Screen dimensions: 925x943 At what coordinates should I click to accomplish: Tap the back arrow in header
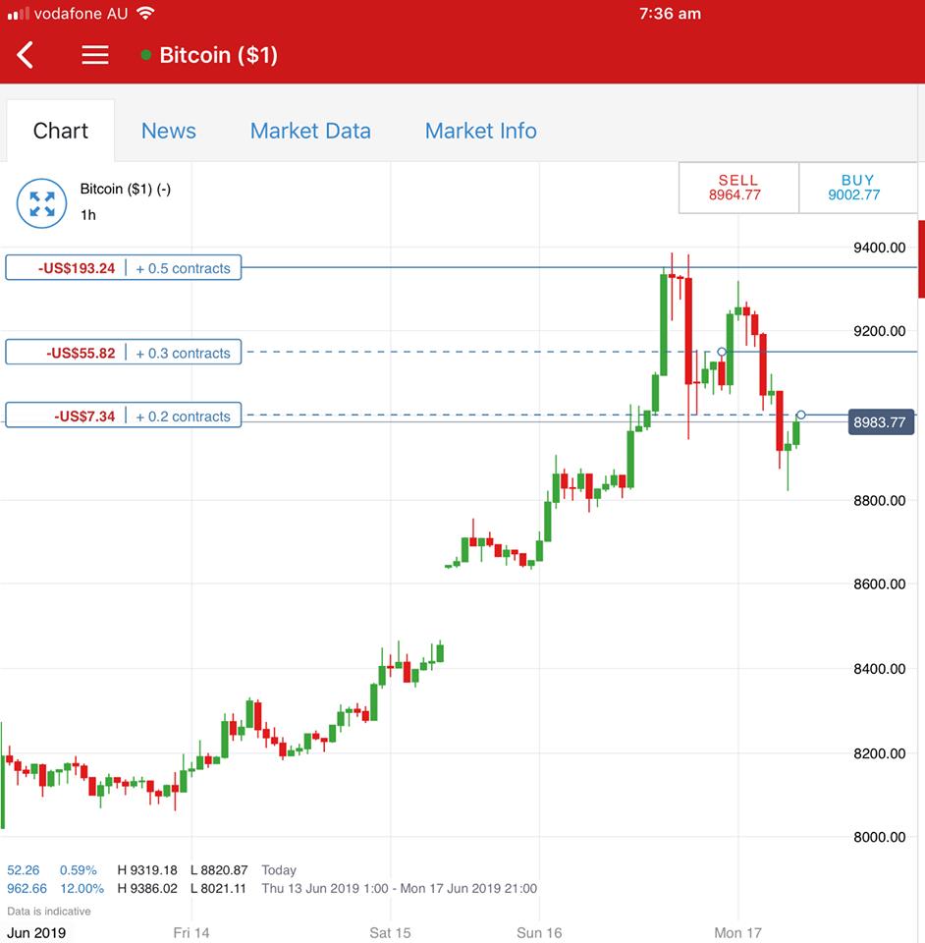[x=26, y=55]
